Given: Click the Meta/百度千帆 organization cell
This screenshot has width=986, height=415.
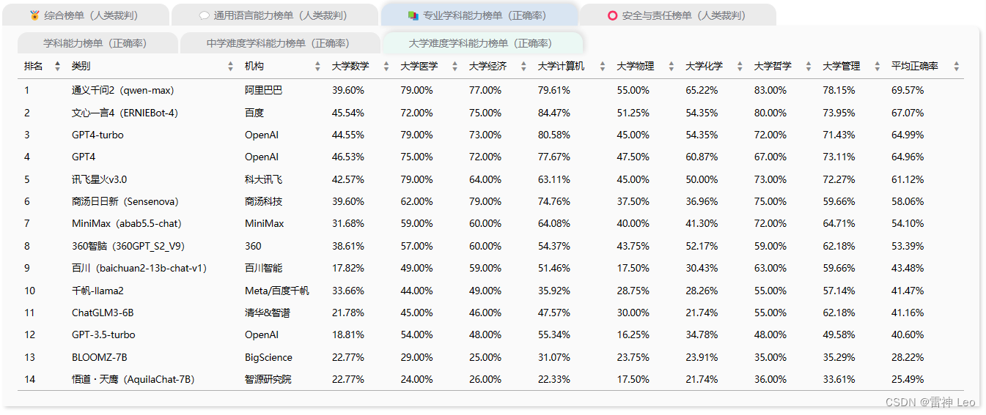Looking at the screenshot, I should (277, 291).
